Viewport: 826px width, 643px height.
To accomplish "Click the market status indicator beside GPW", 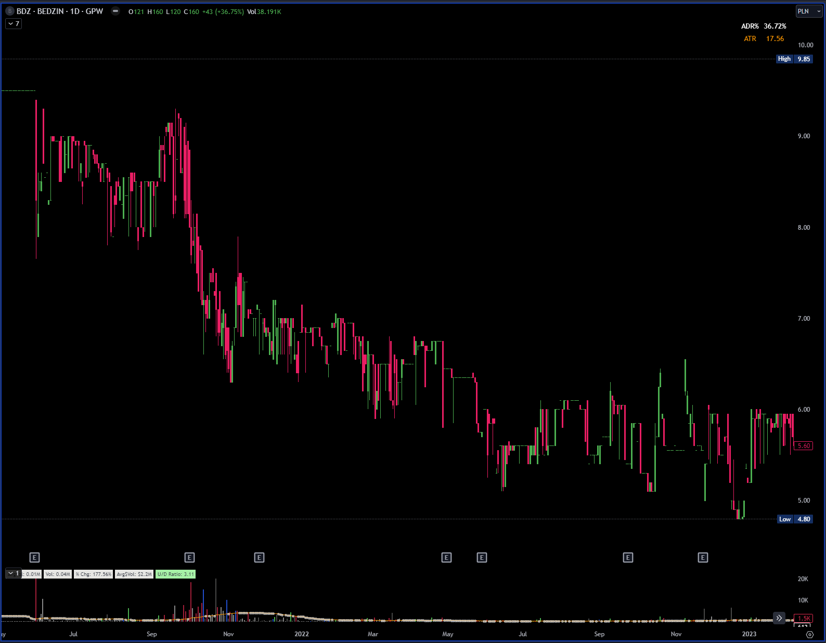I will (115, 11).
